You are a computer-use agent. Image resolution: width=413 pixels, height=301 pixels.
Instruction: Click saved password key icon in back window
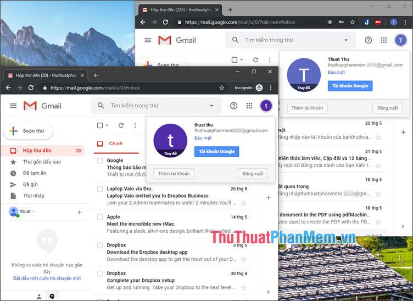[341, 22]
